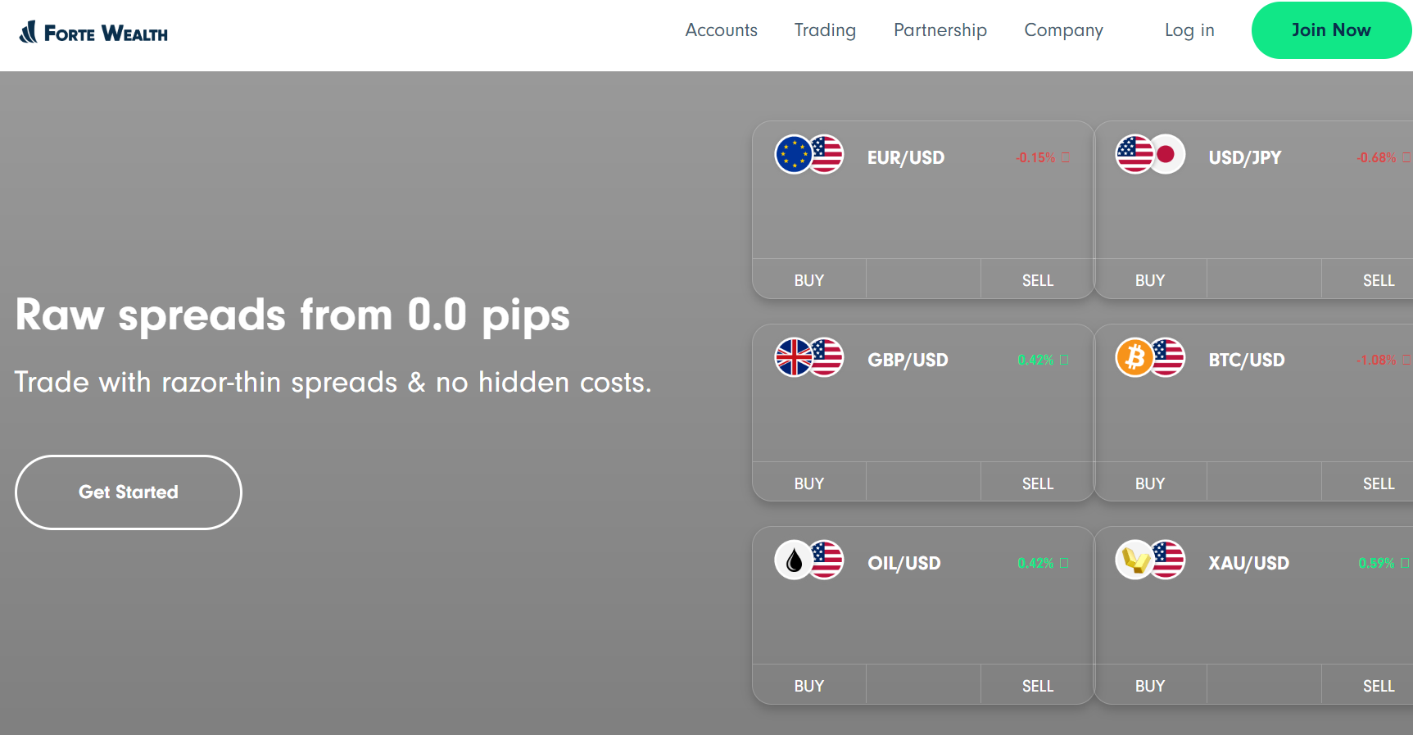Sell GBP/USD from its card
Image resolution: width=1413 pixels, height=735 pixels.
point(1037,483)
